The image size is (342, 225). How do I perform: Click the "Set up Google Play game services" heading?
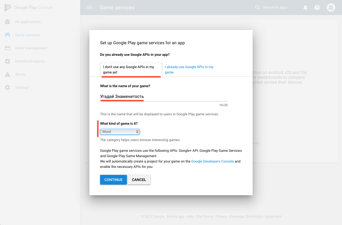click(x=142, y=43)
